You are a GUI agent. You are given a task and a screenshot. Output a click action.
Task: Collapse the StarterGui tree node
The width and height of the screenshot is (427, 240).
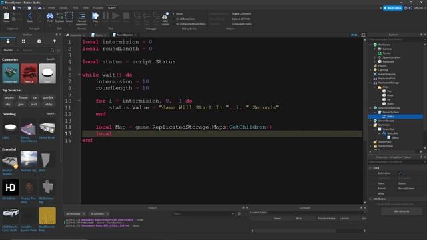(x=370, y=125)
